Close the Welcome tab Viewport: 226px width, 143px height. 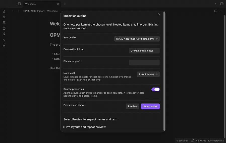point(58,4)
